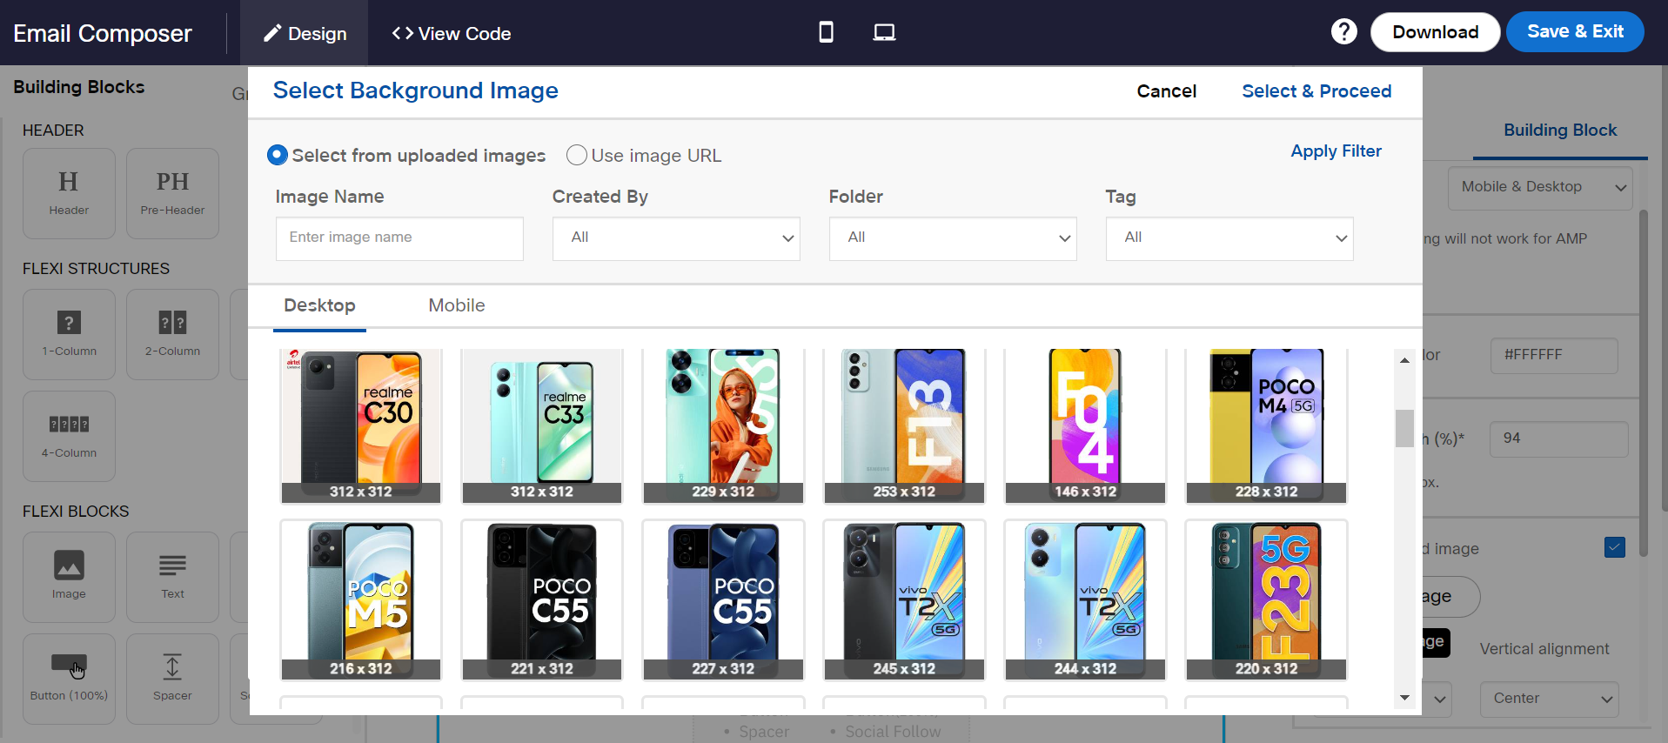This screenshot has height=743, width=1668.
Task: Pick the 1-Column flexi structure
Action: point(69,334)
